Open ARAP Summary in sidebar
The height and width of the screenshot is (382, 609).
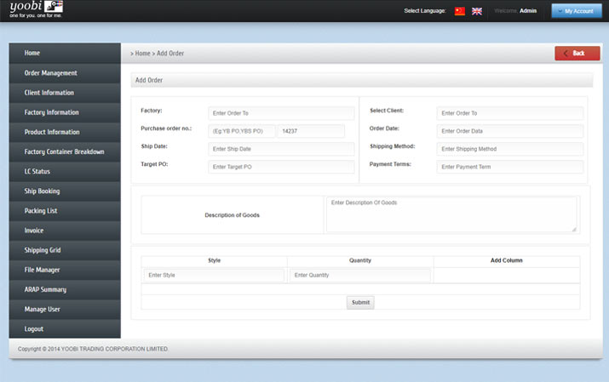pos(65,290)
